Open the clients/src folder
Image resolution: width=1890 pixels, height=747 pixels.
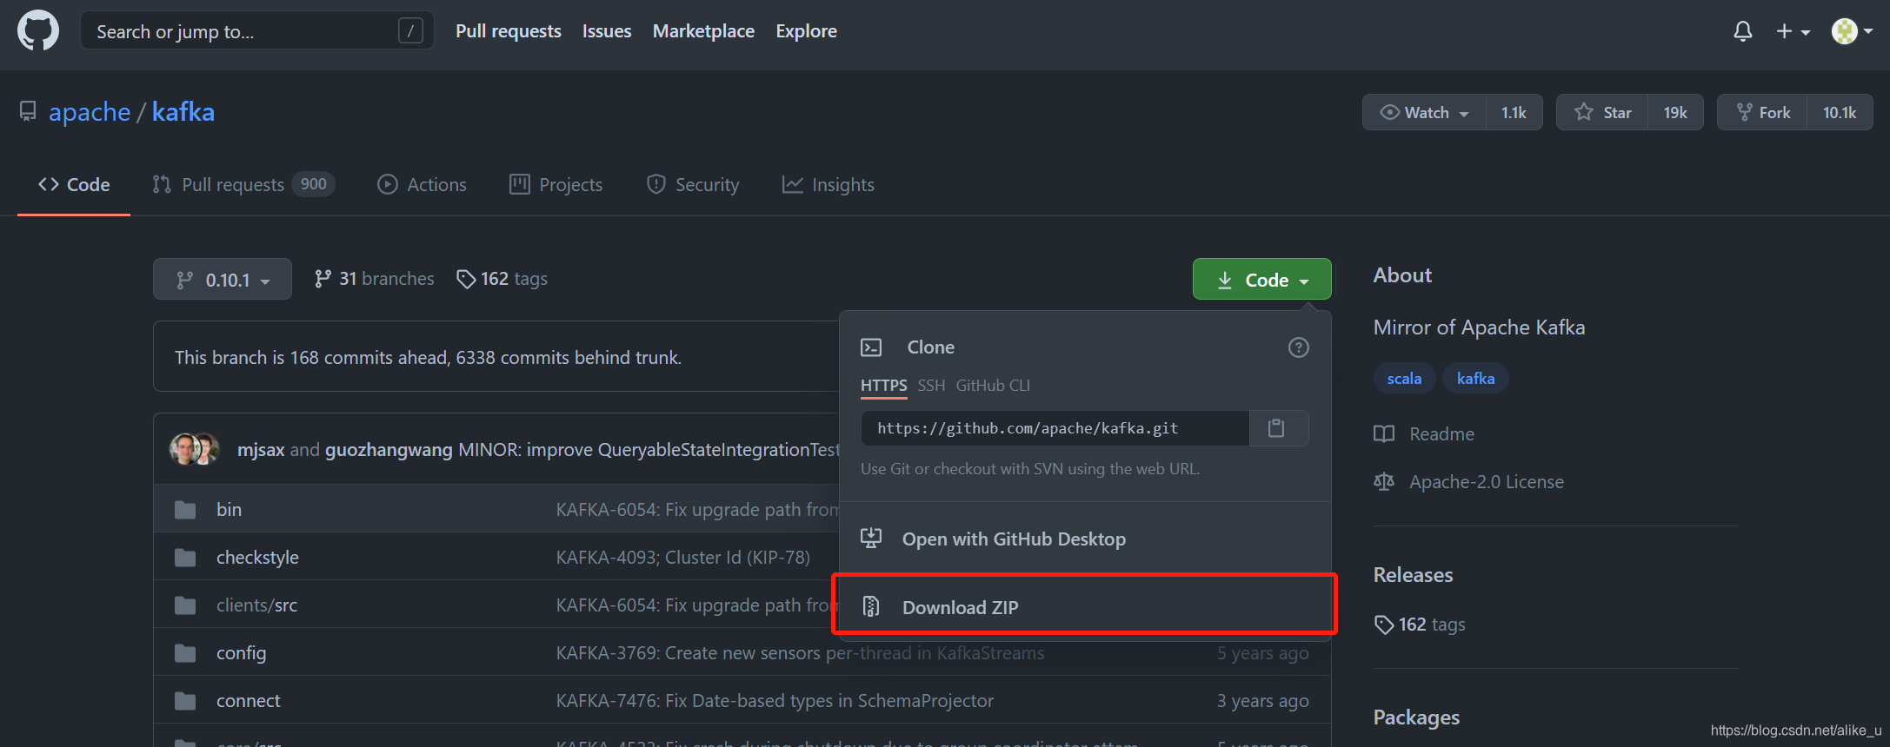click(x=256, y=605)
